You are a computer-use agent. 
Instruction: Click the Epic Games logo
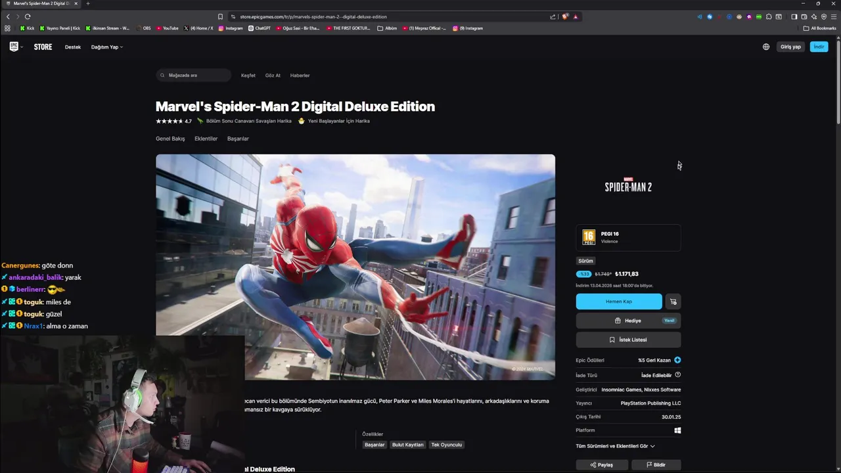13,47
